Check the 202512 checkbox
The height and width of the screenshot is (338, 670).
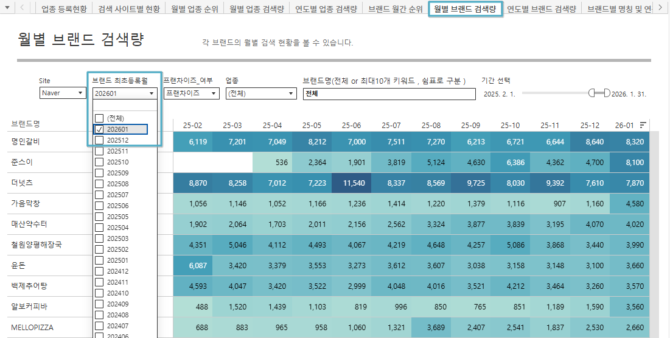tap(99, 140)
